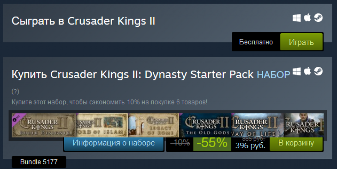Click the -55% discount badge
The width and height of the screenshot is (337, 169).
coord(212,144)
